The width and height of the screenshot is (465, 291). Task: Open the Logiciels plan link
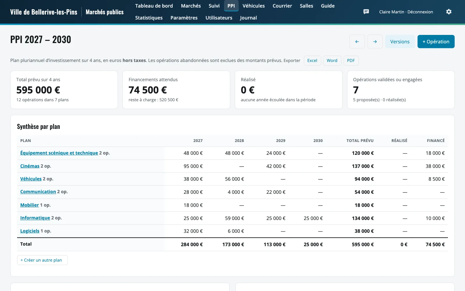coord(30,231)
